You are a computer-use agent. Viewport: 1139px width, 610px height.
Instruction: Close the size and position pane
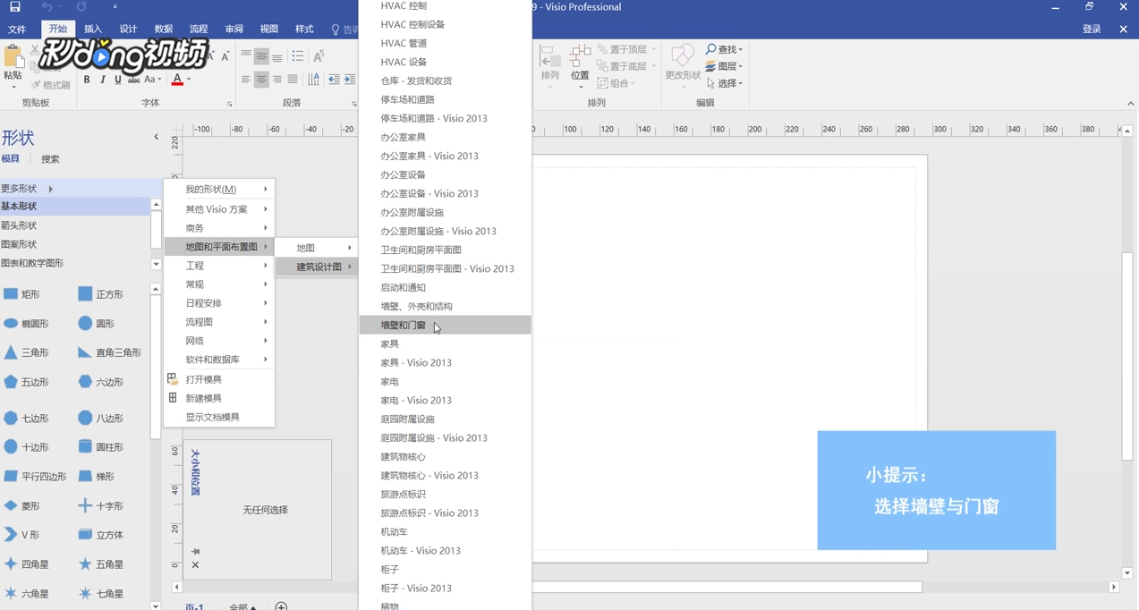tap(195, 565)
